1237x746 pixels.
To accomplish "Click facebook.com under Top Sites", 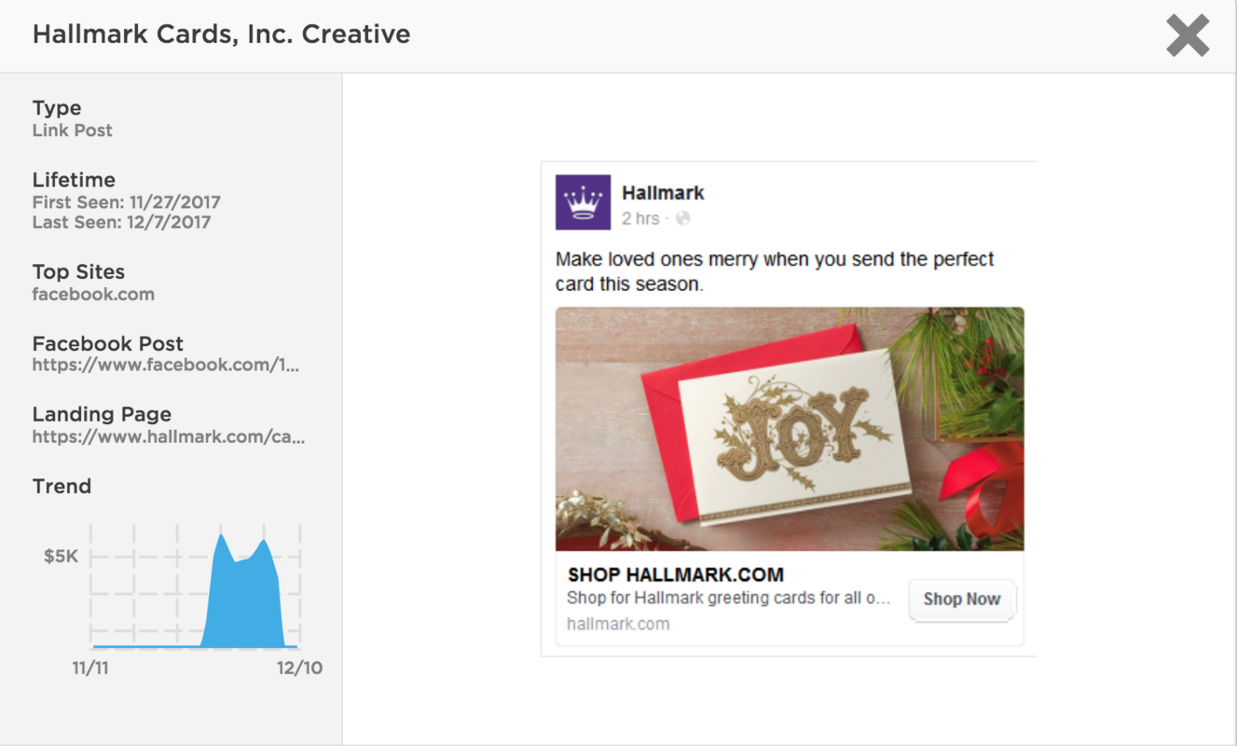I will pyautogui.click(x=93, y=294).
